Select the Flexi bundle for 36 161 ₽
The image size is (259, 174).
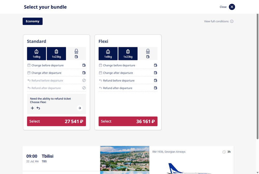click(x=128, y=121)
